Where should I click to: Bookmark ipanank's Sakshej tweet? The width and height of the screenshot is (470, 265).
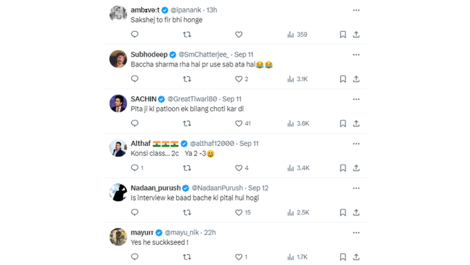click(x=343, y=35)
